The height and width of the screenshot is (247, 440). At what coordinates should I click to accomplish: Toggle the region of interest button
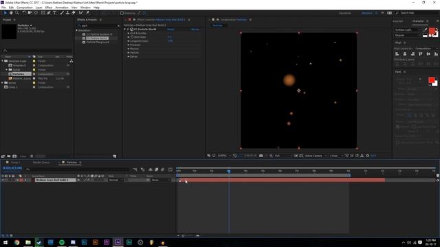[x=296, y=156]
